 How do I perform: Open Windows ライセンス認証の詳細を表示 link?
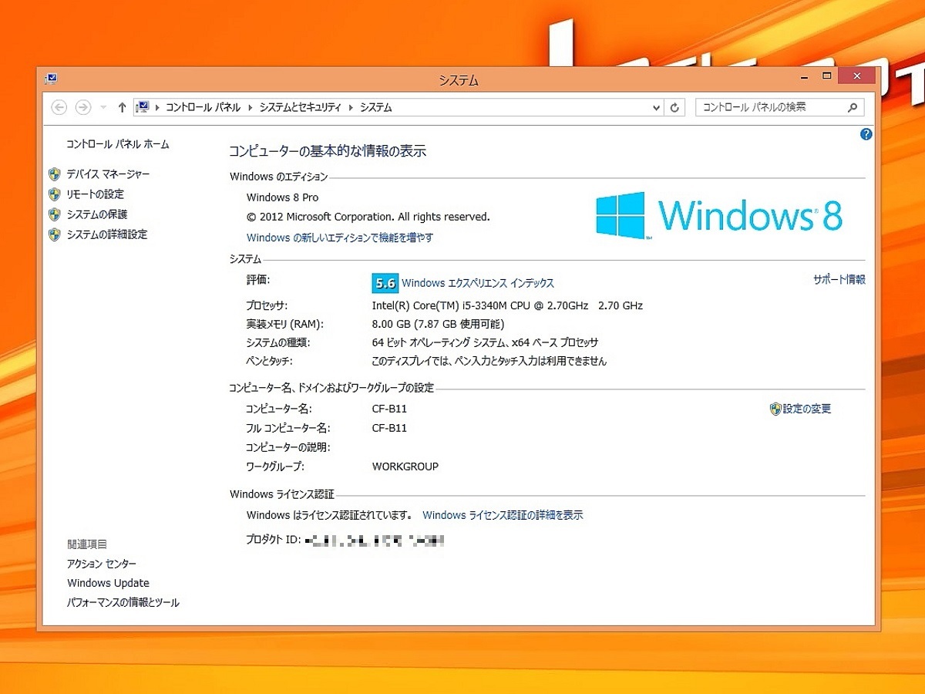click(503, 515)
